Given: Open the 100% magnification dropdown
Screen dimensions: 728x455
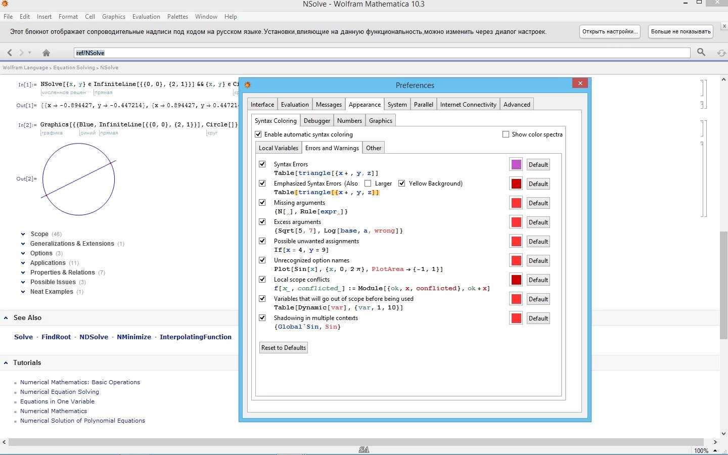Looking at the screenshot, I should pos(705,450).
